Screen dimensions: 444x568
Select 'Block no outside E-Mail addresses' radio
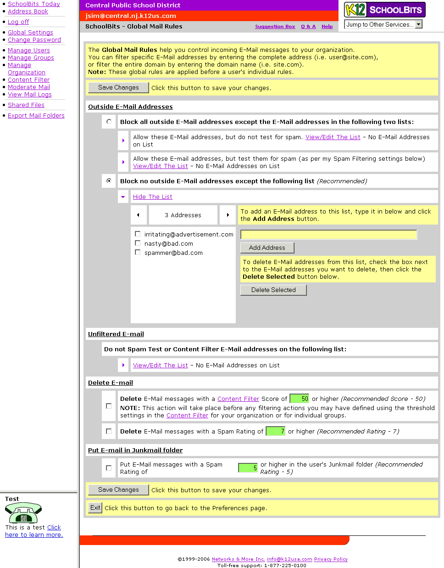(x=109, y=181)
